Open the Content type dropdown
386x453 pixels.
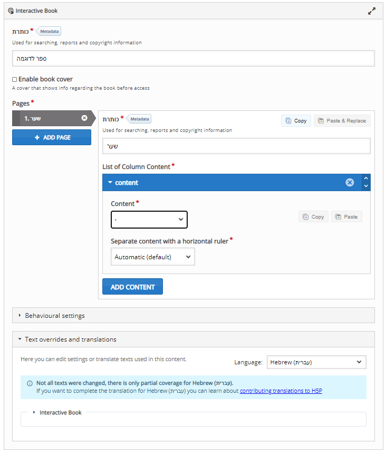point(149,220)
